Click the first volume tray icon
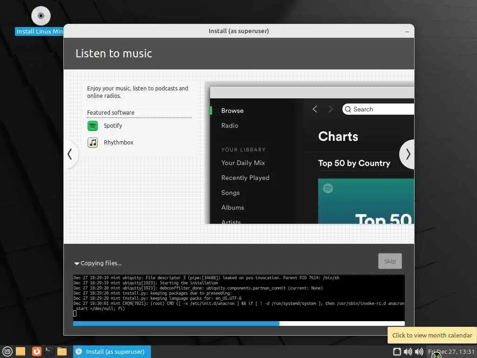This screenshot has height=358, width=477. [408, 351]
